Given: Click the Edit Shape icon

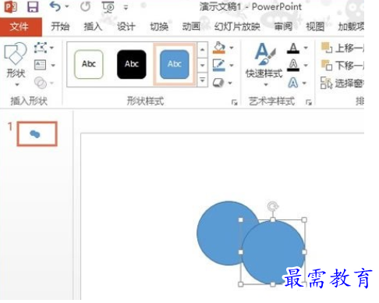Looking at the screenshot, I should pyautogui.click(x=41, y=48).
